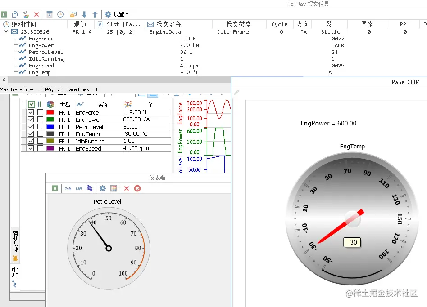Click the red X delete icon in trace toolbar
The image size is (427, 307).
[36, 14]
